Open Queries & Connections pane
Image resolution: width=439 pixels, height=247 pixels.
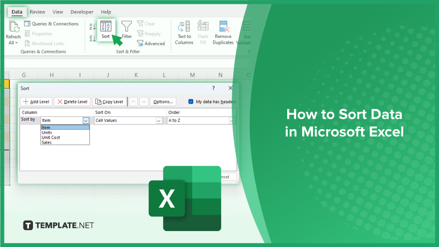(51, 24)
